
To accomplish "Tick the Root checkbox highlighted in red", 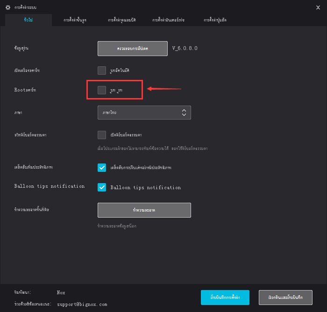I will tap(102, 90).
